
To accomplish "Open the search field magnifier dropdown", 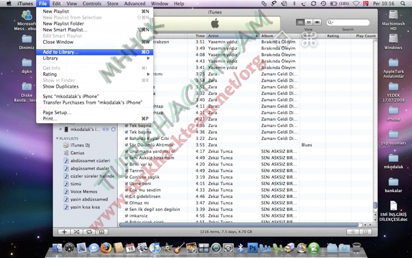I will click(x=330, y=23).
